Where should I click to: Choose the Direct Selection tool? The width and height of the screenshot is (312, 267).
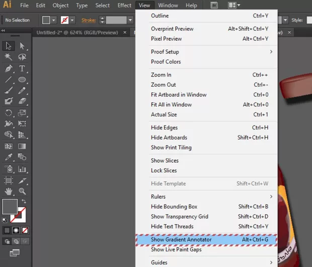point(22,46)
